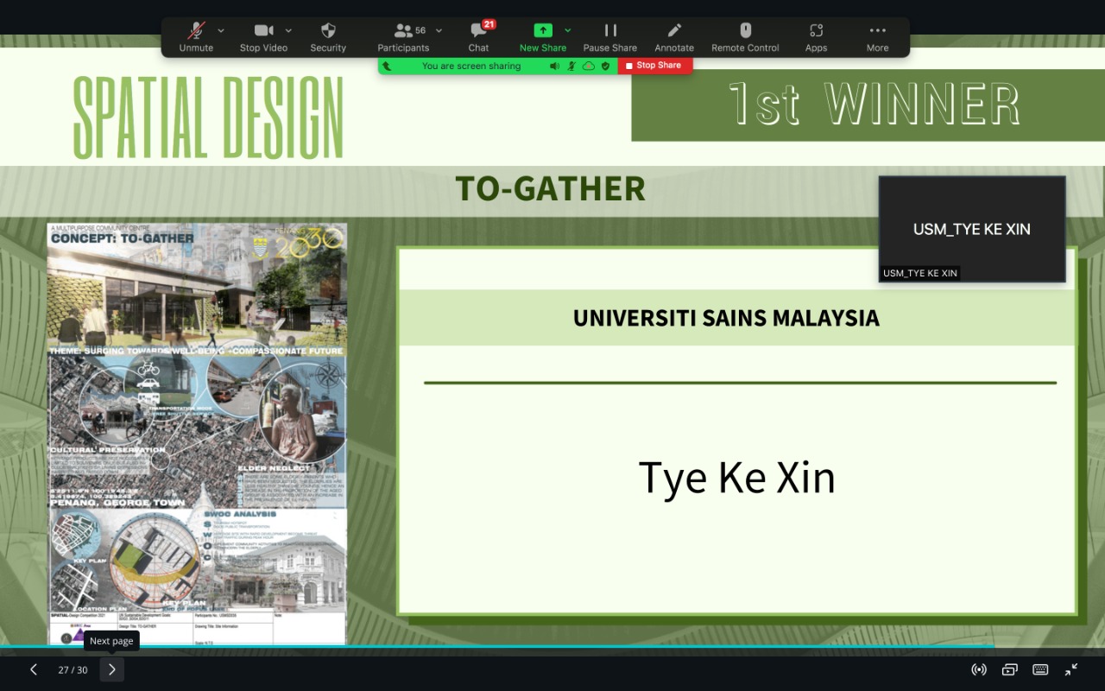Click the TO-GATHER poster image
1105x691 pixels.
click(x=197, y=434)
